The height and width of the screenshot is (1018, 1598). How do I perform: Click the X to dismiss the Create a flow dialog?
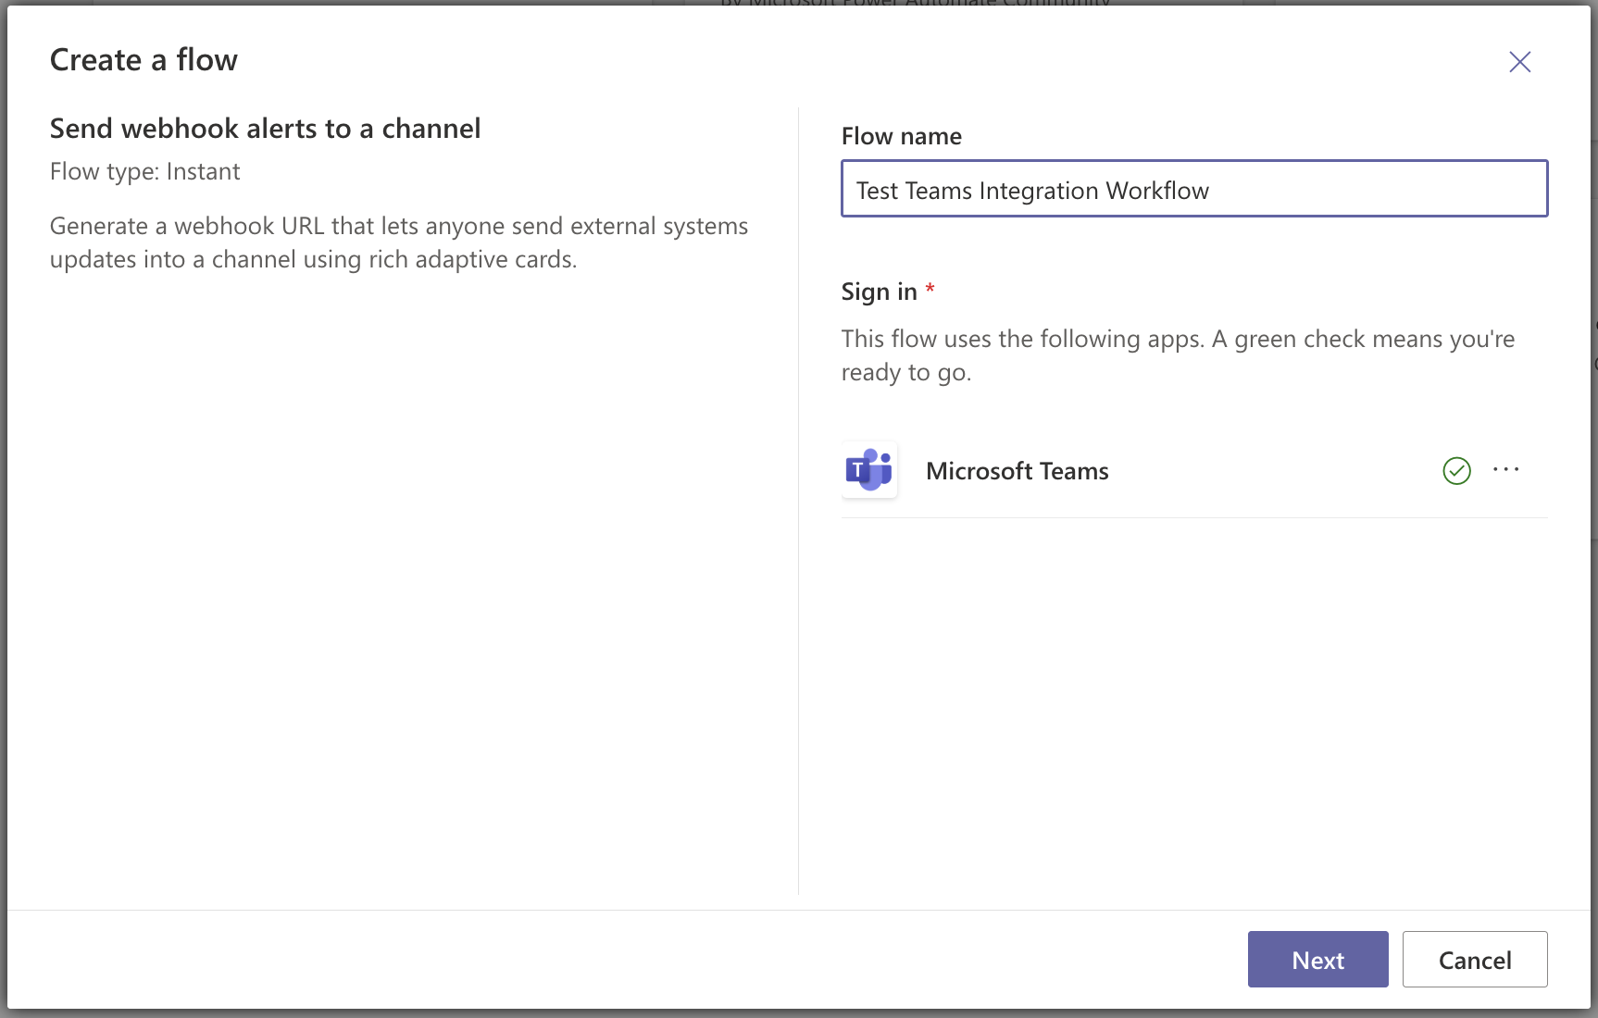pyautogui.click(x=1519, y=62)
